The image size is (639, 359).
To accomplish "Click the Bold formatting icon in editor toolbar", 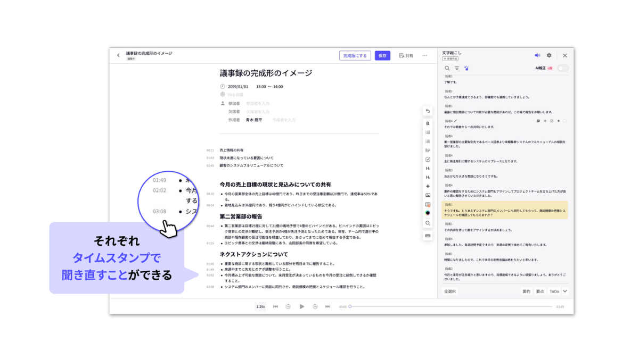I will [x=428, y=123].
